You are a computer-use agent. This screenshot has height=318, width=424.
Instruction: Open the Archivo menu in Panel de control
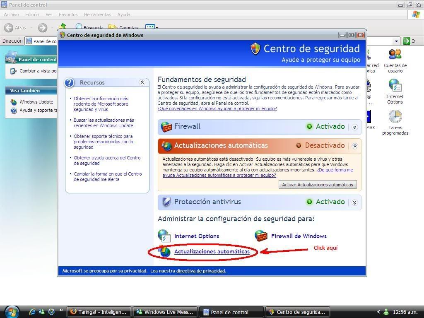point(11,14)
